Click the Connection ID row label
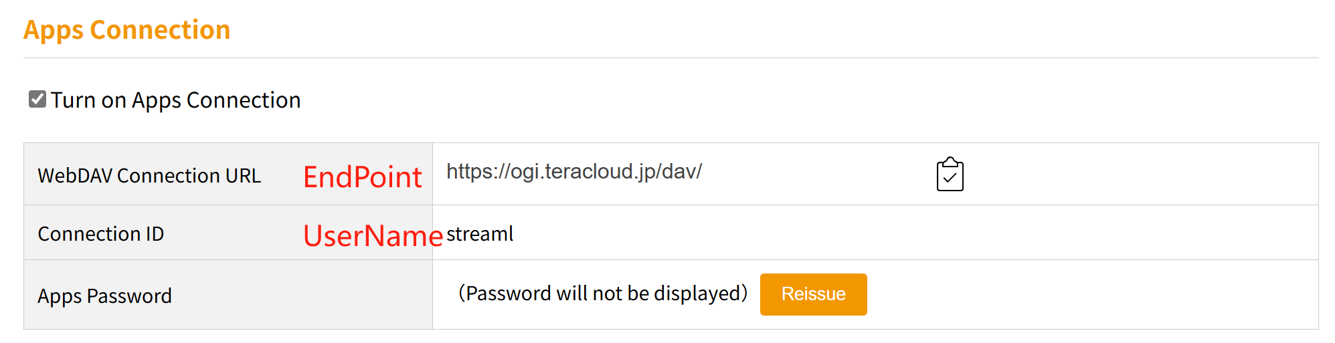This screenshot has height=343, width=1335. 101,234
